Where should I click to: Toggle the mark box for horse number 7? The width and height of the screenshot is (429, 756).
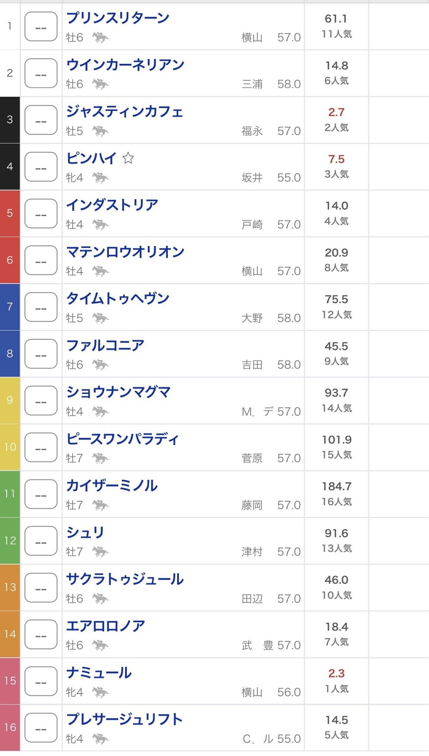coord(41,307)
